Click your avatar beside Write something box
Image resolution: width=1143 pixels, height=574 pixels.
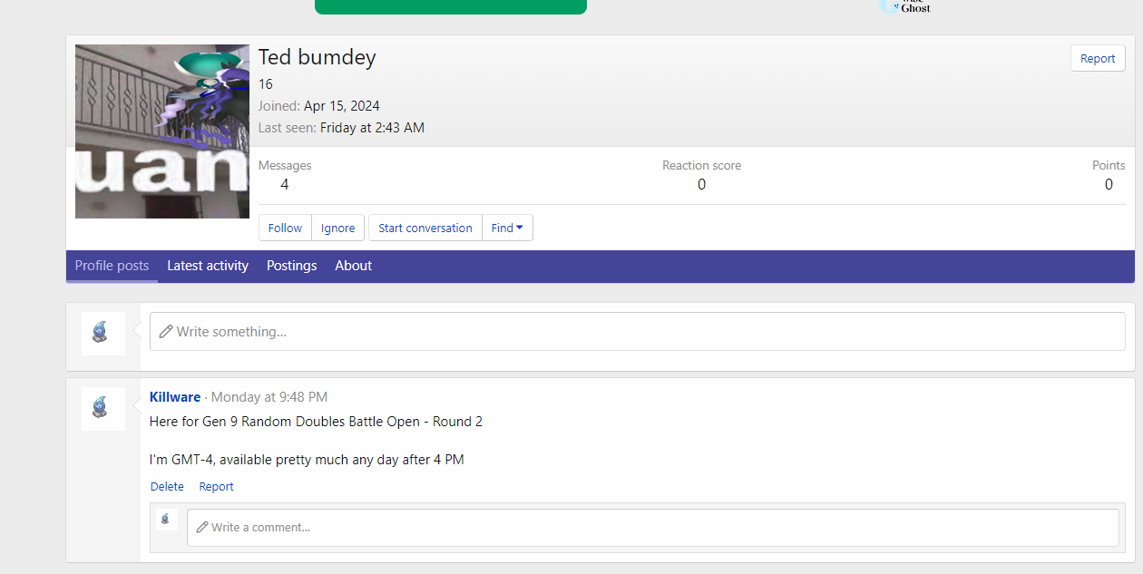pos(103,334)
